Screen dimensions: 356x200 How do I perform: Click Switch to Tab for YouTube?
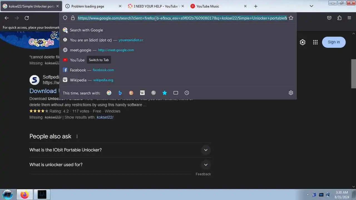(99, 60)
